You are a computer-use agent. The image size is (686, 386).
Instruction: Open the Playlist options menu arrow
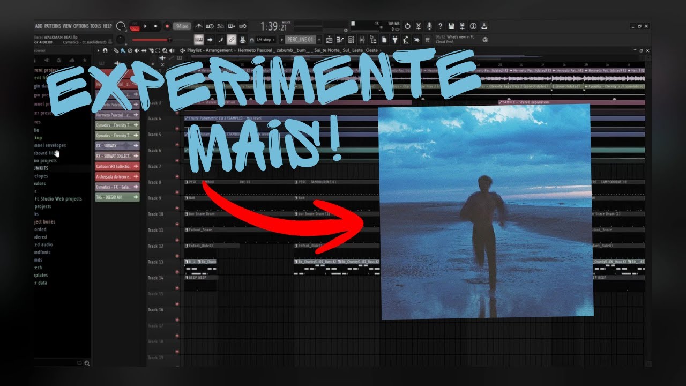[x=98, y=50]
